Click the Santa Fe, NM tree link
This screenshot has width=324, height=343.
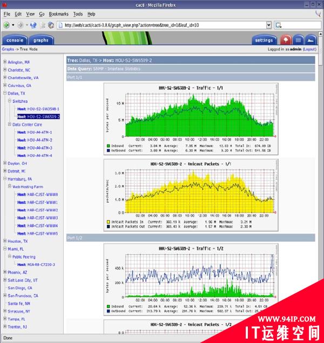[19, 304]
